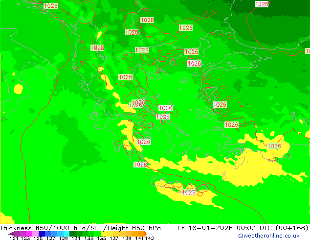The height and width of the screenshot is (240, 310).
Task: Click the purple arrow at legend's left end
Action: (x=11, y=234)
